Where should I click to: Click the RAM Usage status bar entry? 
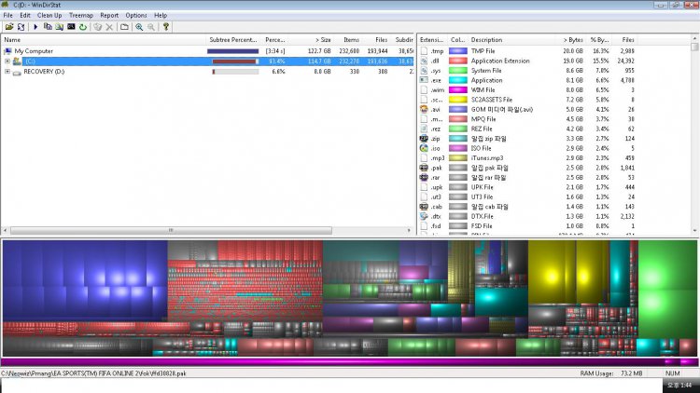[611, 373]
